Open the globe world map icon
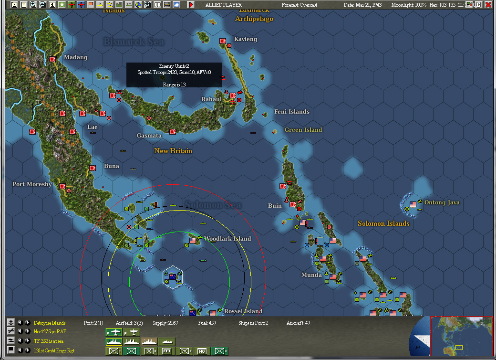This screenshot has height=360, width=496. point(138,4)
